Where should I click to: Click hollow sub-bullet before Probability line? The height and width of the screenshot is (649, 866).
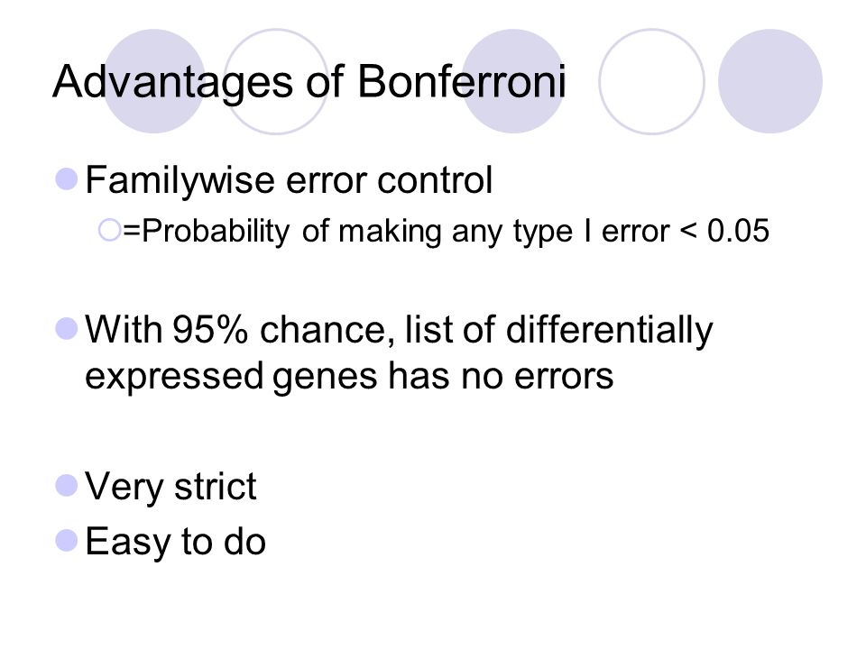[109, 230]
